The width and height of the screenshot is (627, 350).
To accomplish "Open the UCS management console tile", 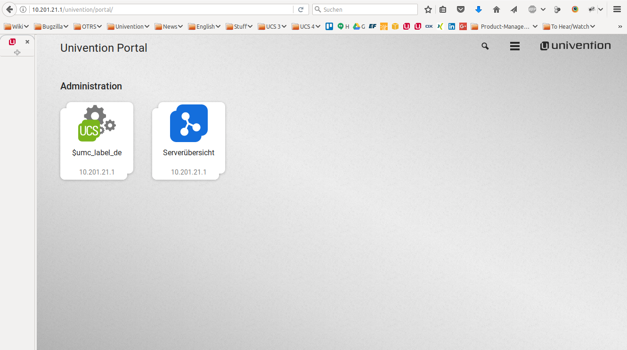I will point(97,140).
